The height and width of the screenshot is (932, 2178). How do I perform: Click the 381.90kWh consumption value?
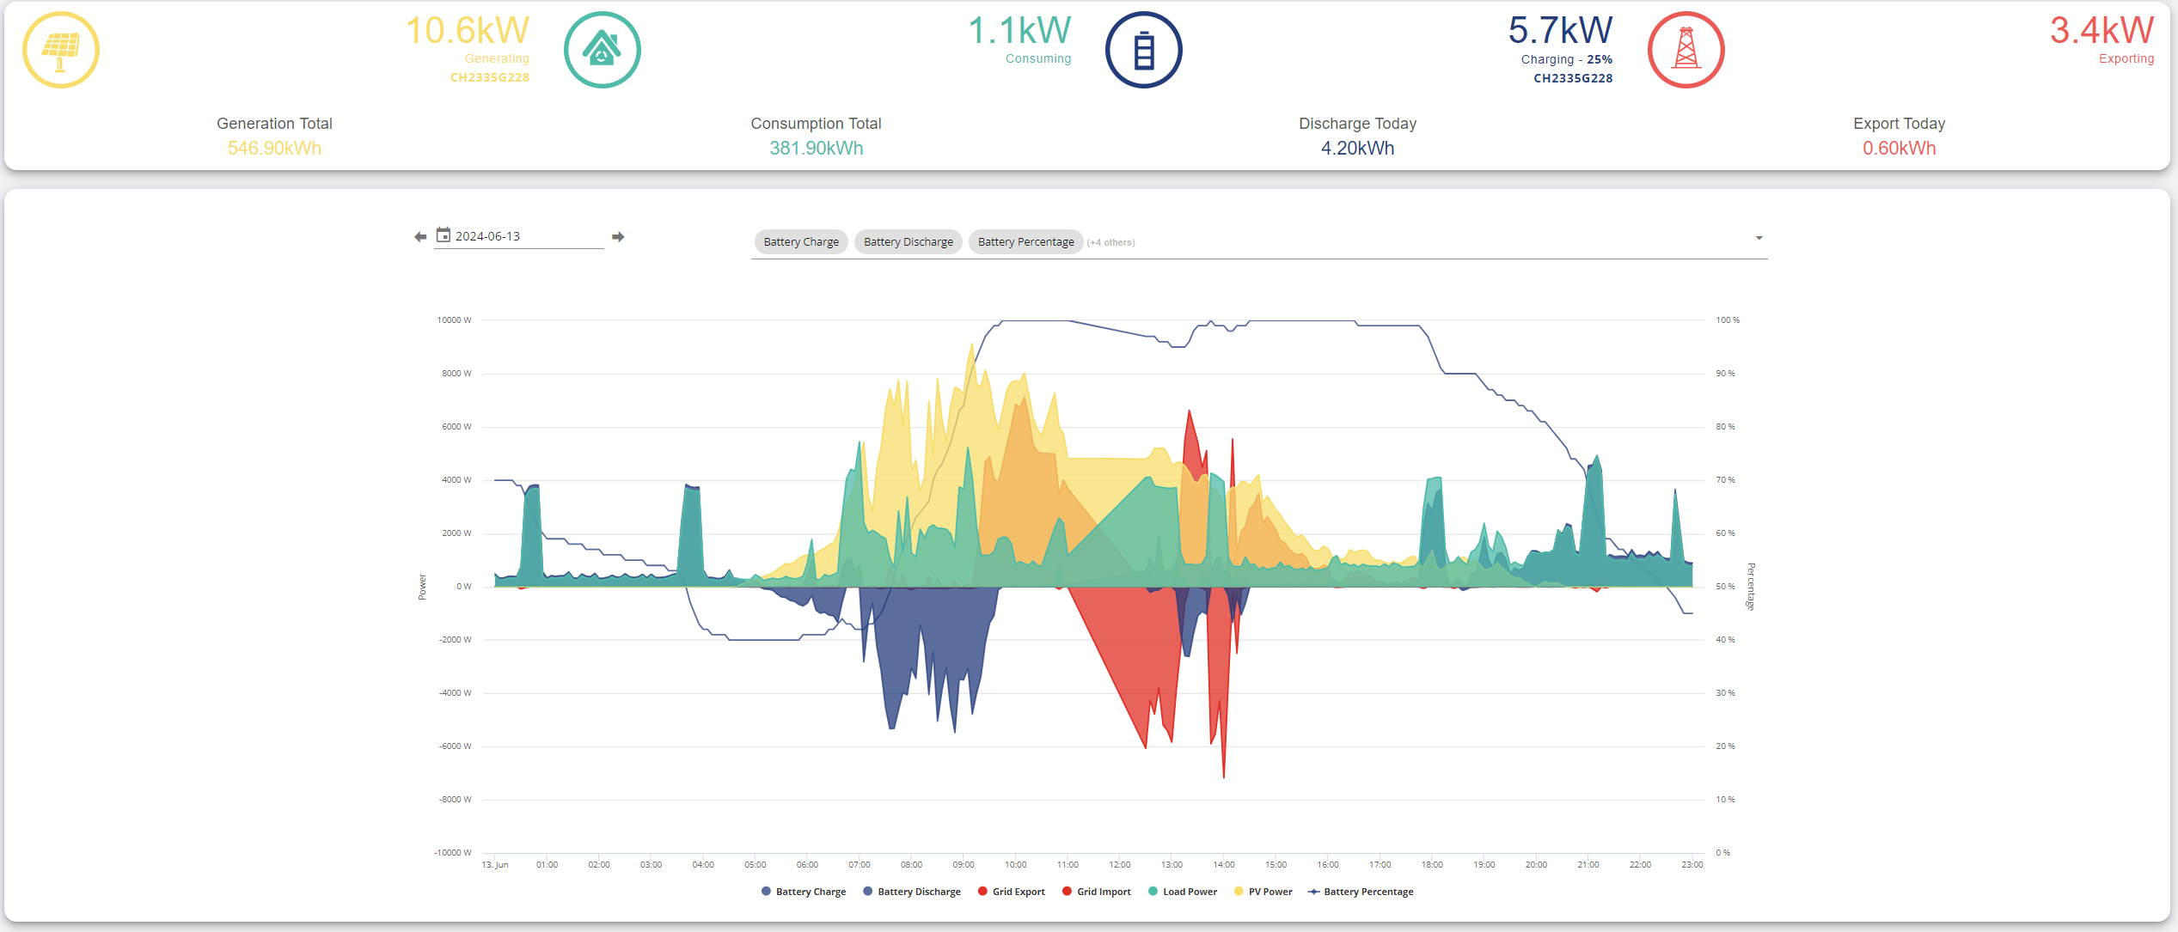817,149
